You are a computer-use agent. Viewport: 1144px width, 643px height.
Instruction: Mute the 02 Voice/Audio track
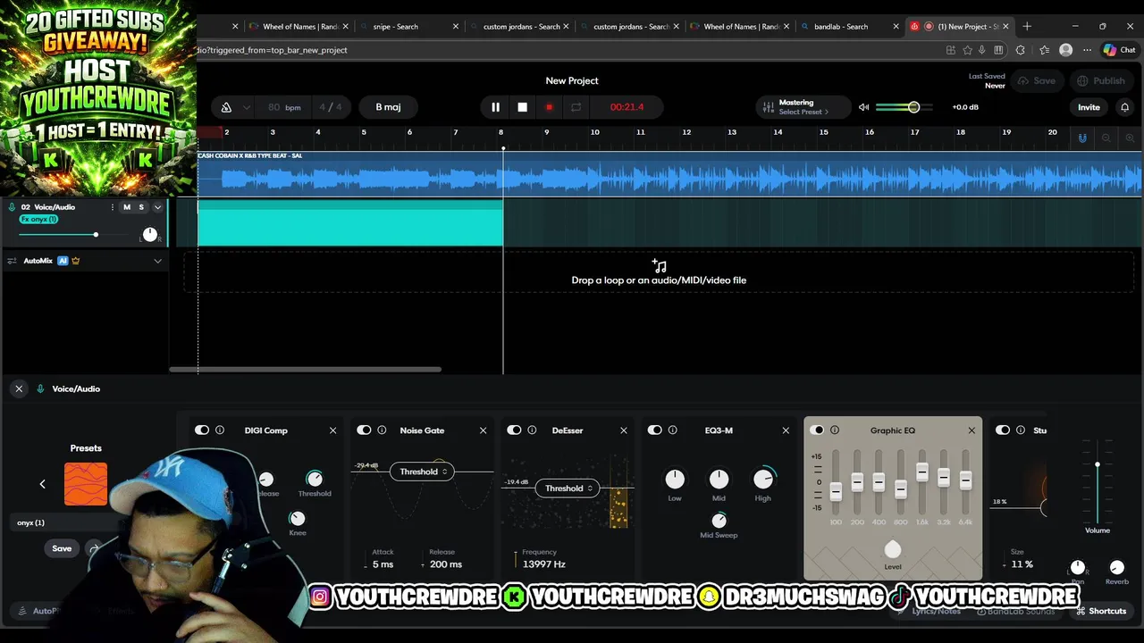127,207
